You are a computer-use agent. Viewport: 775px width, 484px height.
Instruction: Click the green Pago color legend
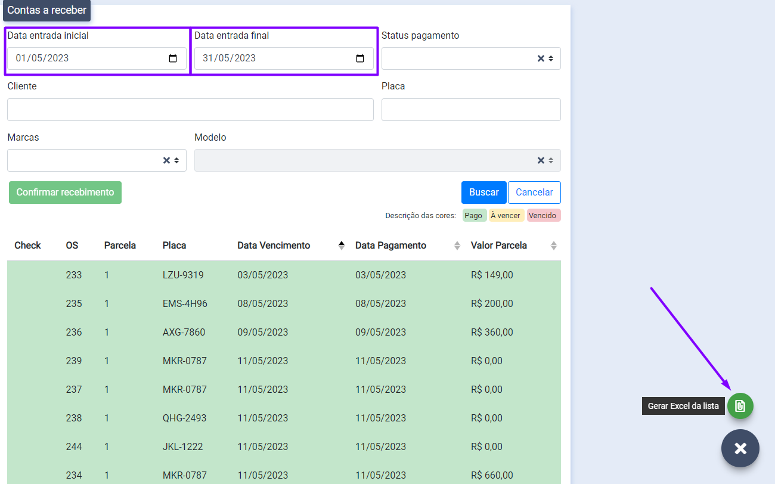point(473,216)
